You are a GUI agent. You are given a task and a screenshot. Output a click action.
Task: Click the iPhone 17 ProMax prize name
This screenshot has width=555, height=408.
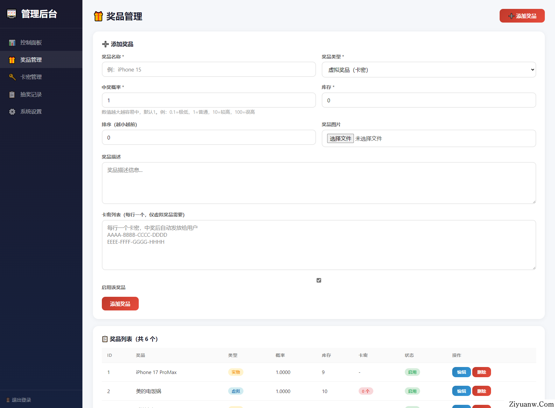156,372
